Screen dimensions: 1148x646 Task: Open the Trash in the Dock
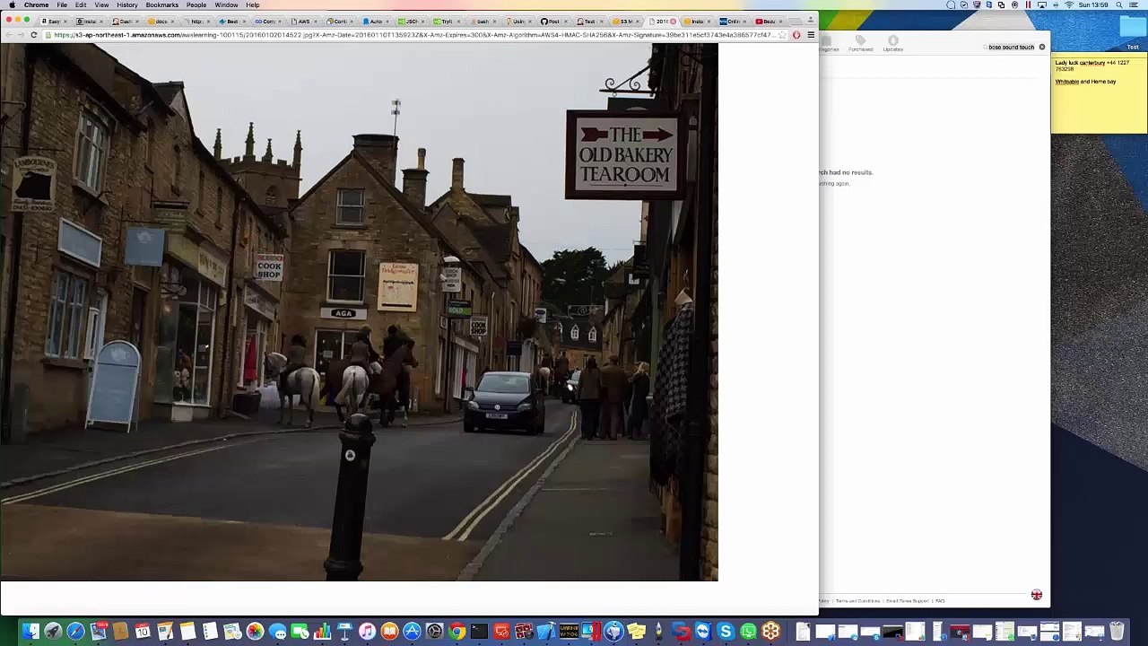1117,632
